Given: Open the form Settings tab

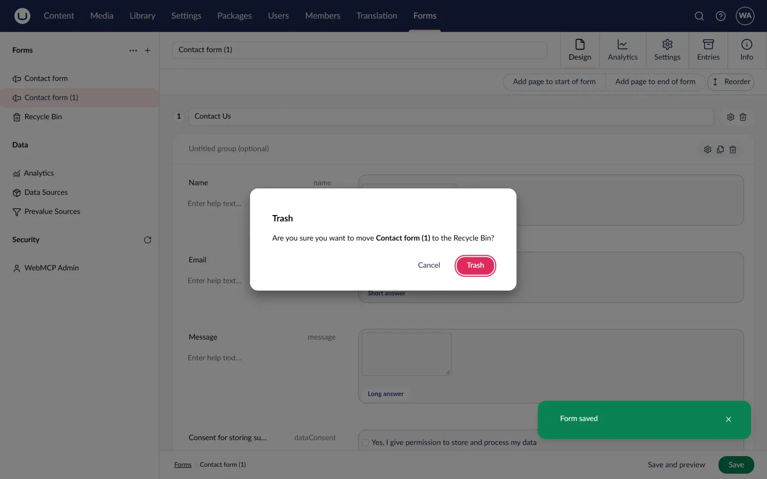Looking at the screenshot, I should (667, 50).
